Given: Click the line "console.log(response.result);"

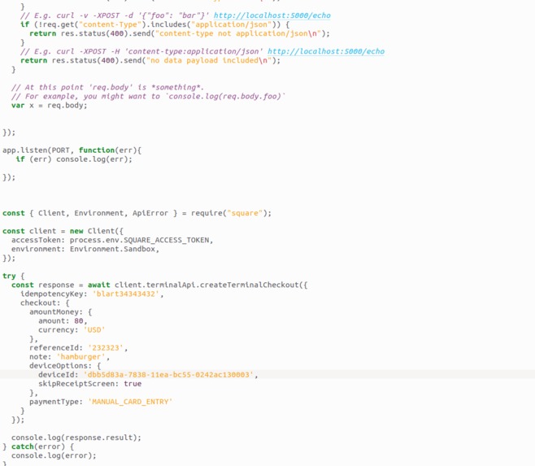Looking at the screenshot, I should pos(76,438).
